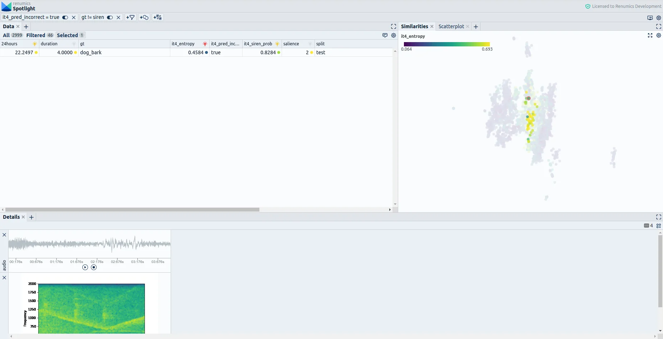
Task: Click the 0.8284 siren probability cell
Action: click(262, 52)
